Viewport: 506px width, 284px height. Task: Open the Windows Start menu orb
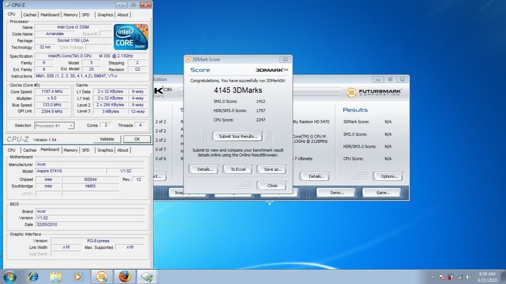(x=10, y=277)
